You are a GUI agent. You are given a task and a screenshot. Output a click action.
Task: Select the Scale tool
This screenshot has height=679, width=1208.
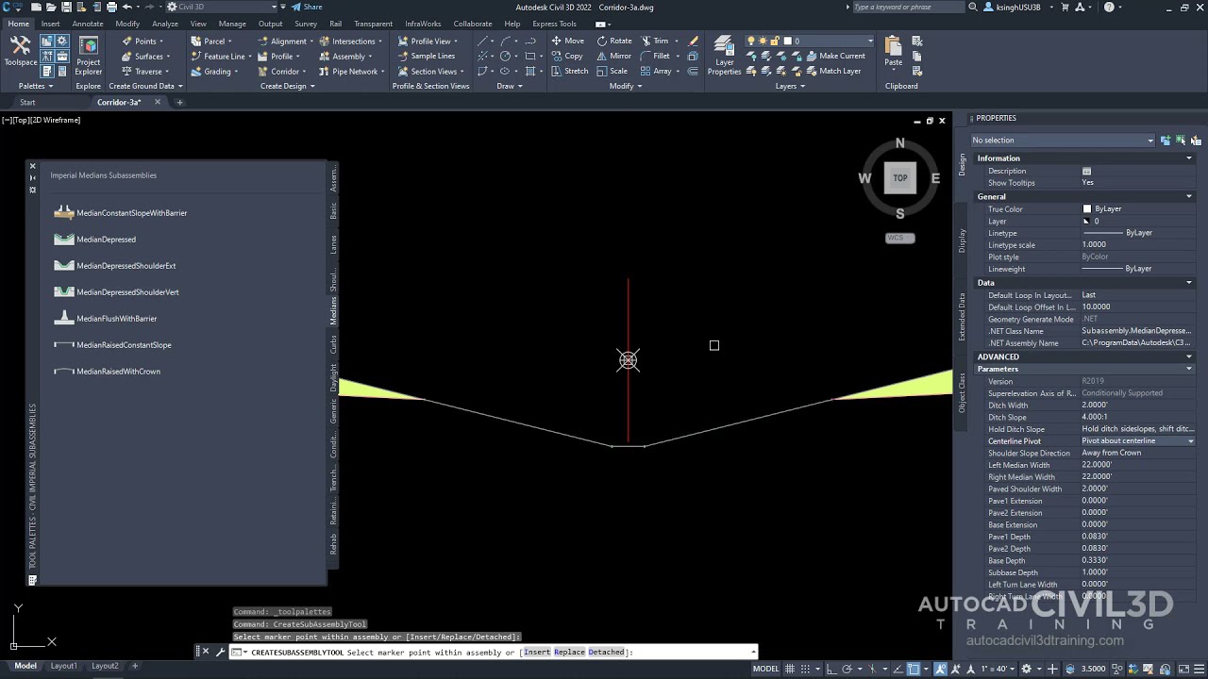[612, 71]
